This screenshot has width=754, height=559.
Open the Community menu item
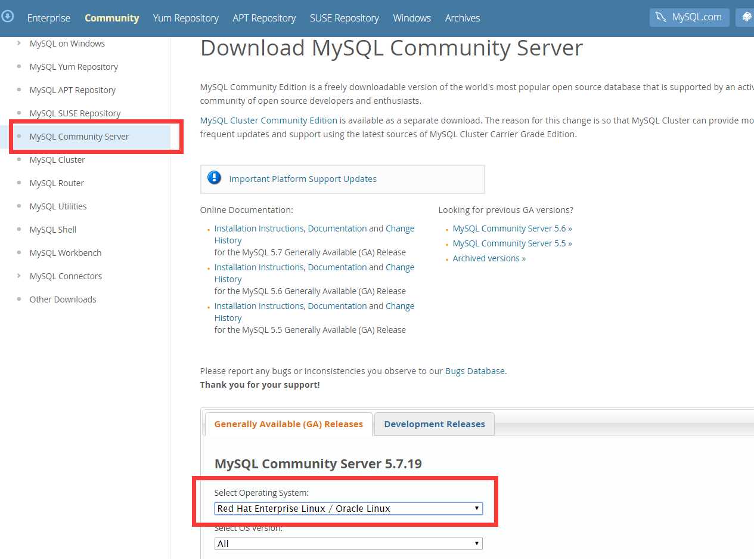pos(112,18)
